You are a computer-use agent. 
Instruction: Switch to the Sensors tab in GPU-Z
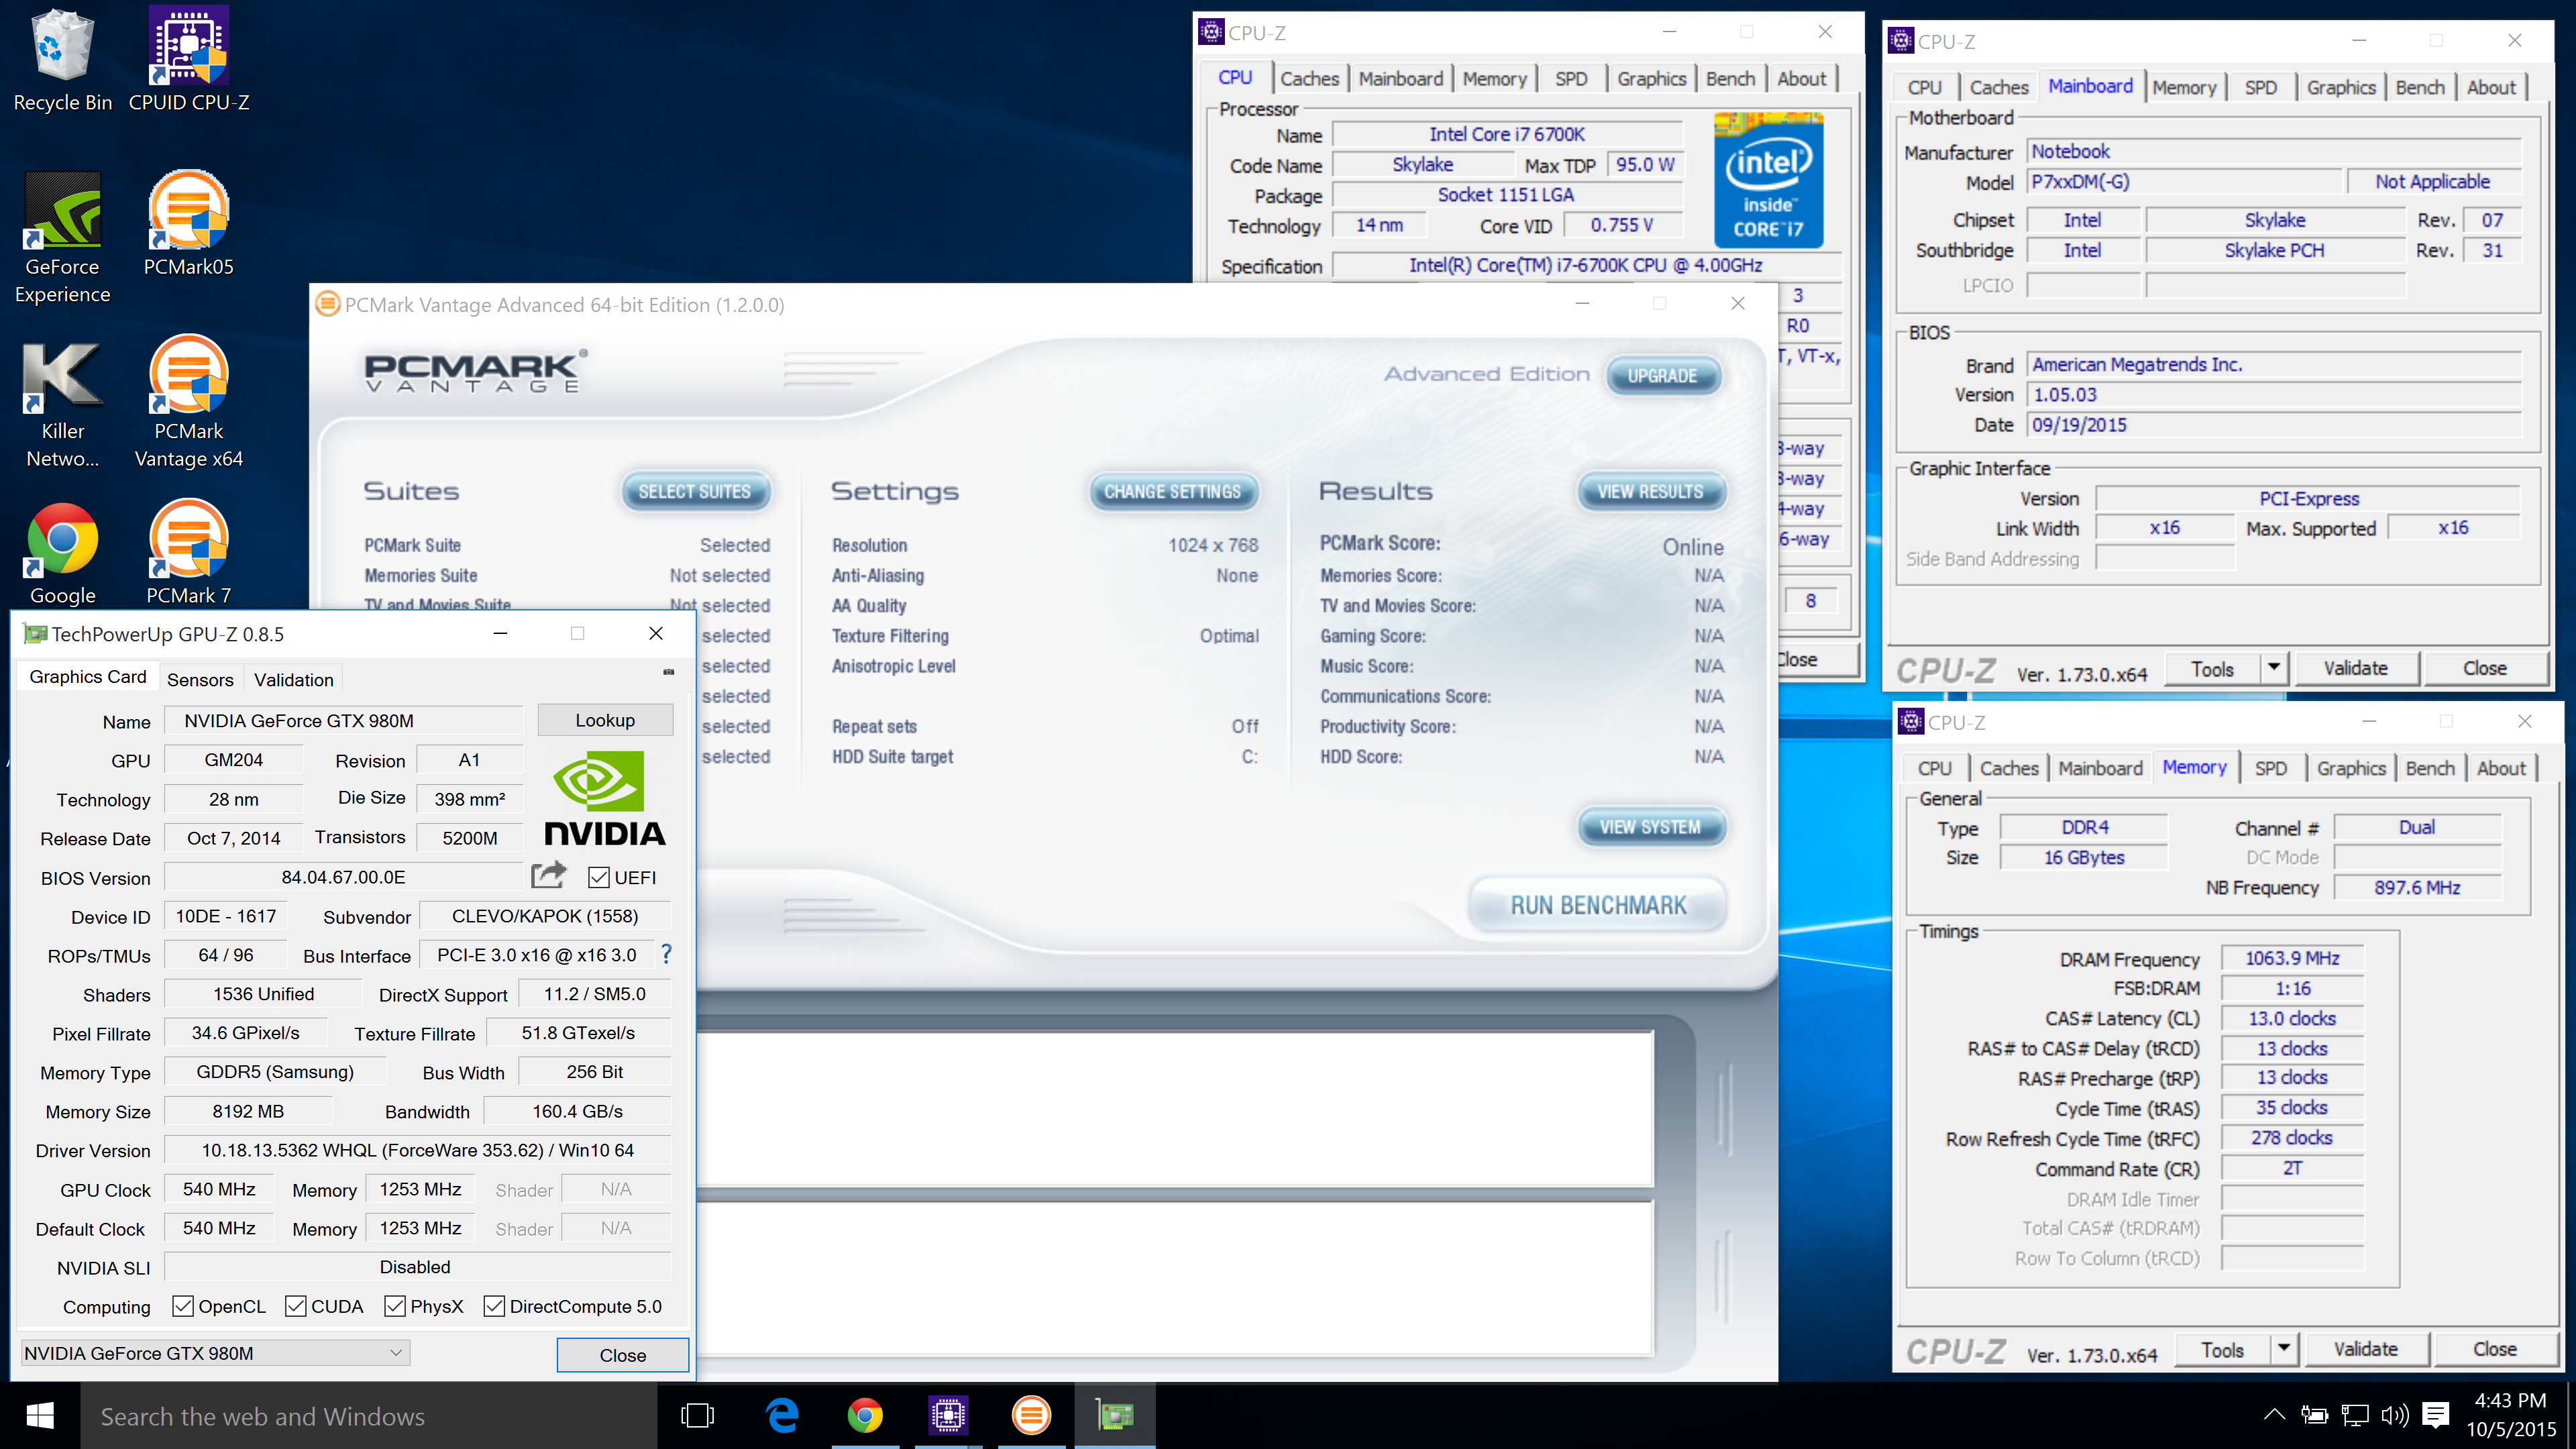200,679
